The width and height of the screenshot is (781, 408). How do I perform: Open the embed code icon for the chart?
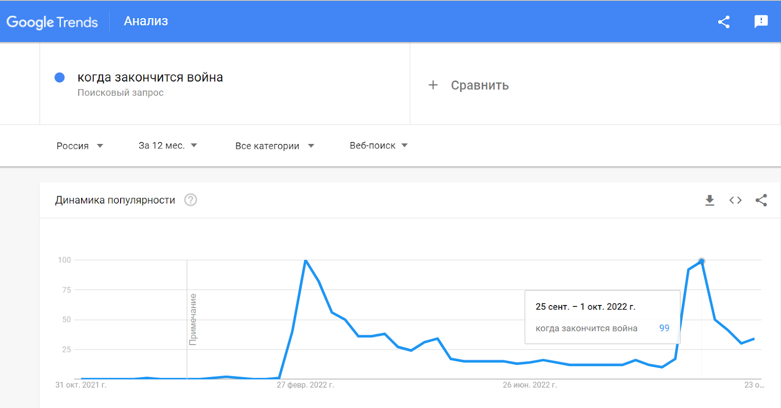pyautogui.click(x=736, y=200)
